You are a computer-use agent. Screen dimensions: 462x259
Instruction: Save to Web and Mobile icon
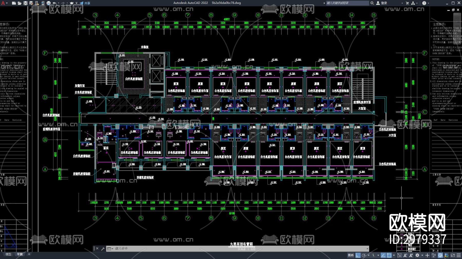[43, 3]
